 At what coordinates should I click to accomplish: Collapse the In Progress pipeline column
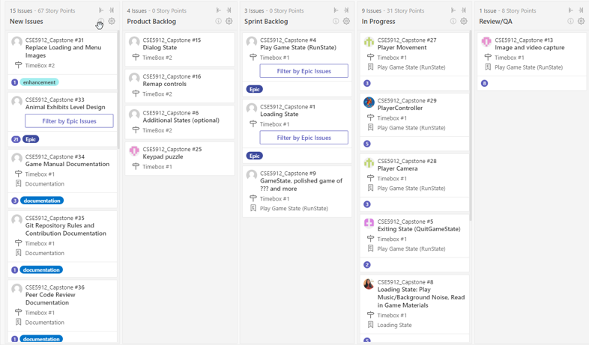point(464,10)
